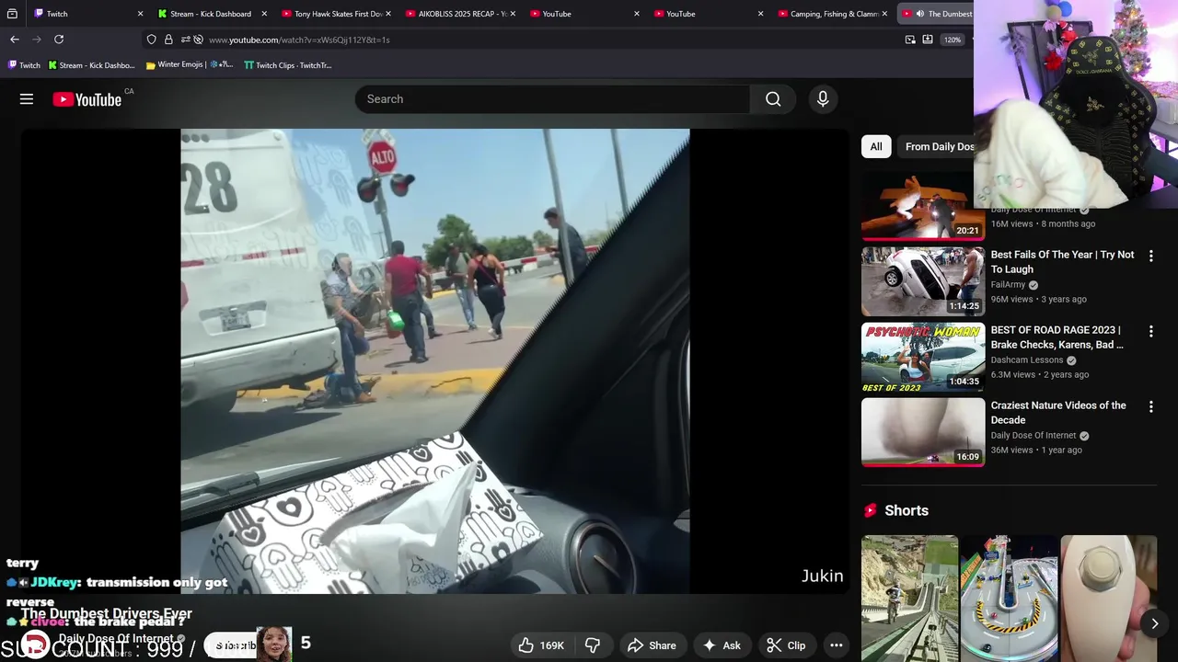The height and width of the screenshot is (662, 1178).
Task: Toggle picture-in-picture icon in address bar
Action: [x=910, y=40]
